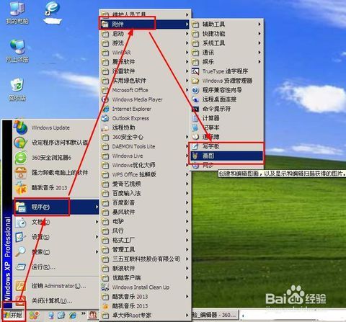Expand the 腾讯软件 submenu arrow
Image resolution: width=346 pixels, height=322 pixels.
(187, 62)
